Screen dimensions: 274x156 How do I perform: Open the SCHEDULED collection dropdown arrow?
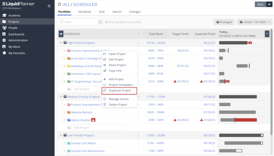[61, 34]
